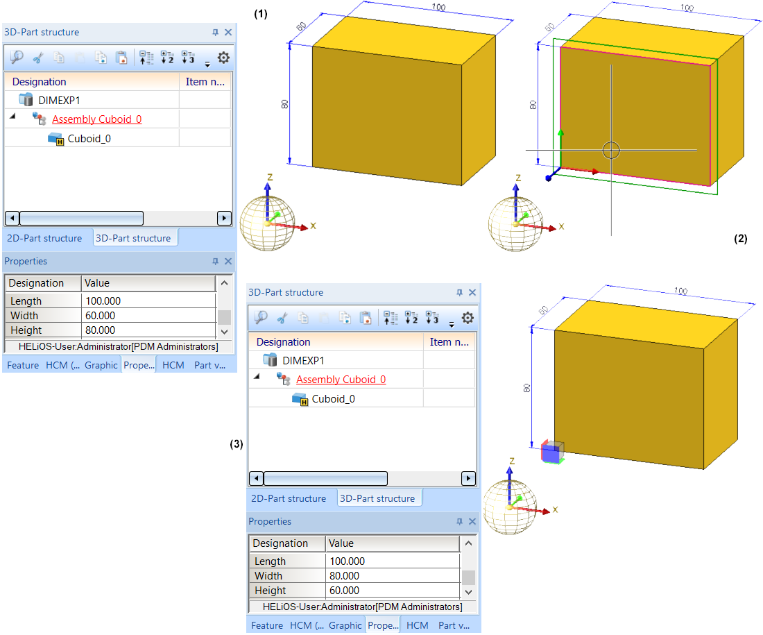Close the upper-left 3D-Part structure panel
The height and width of the screenshot is (635, 763).
pos(228,32)
